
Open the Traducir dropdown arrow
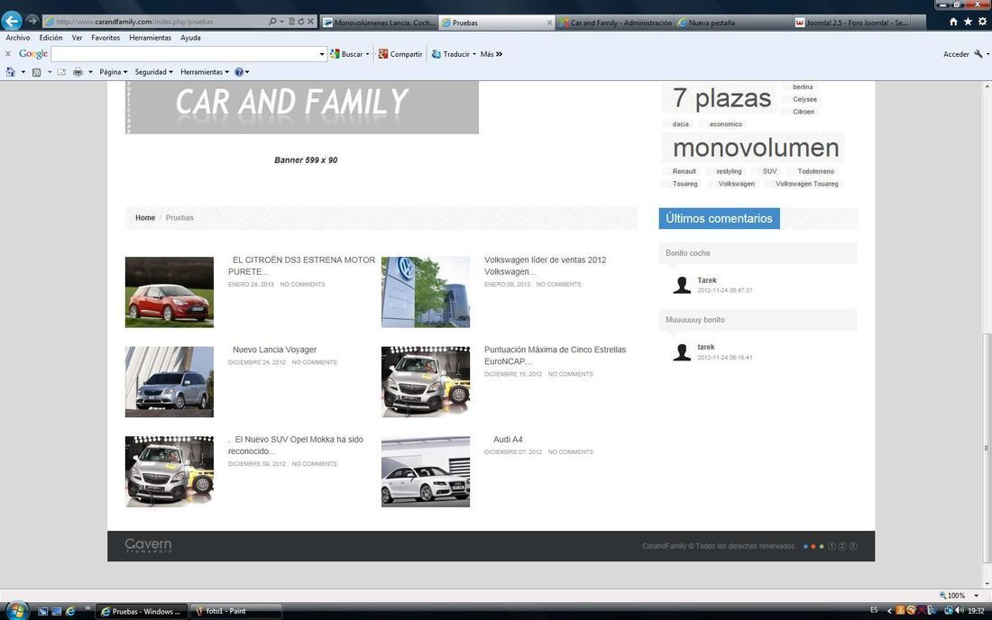pos(474,54)
